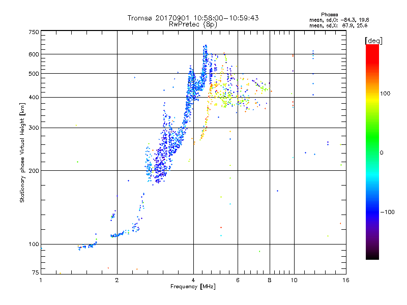
Task: Click the 'Frequency [MHz]' axis label
Action: tap(193, 287)
